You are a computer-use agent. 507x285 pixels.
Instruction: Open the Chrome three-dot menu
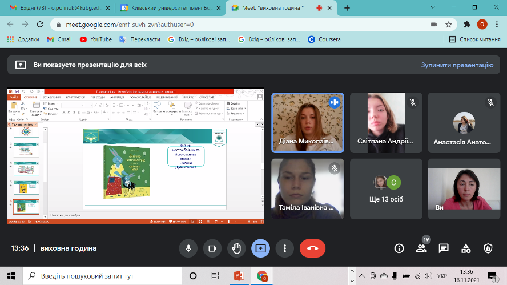click(x=497, y=24)
